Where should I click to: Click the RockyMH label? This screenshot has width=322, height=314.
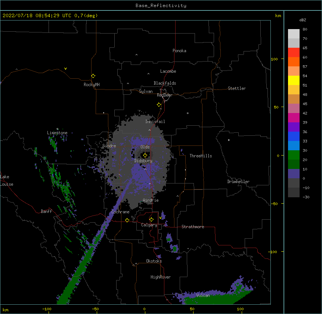(x=92, y=85)
